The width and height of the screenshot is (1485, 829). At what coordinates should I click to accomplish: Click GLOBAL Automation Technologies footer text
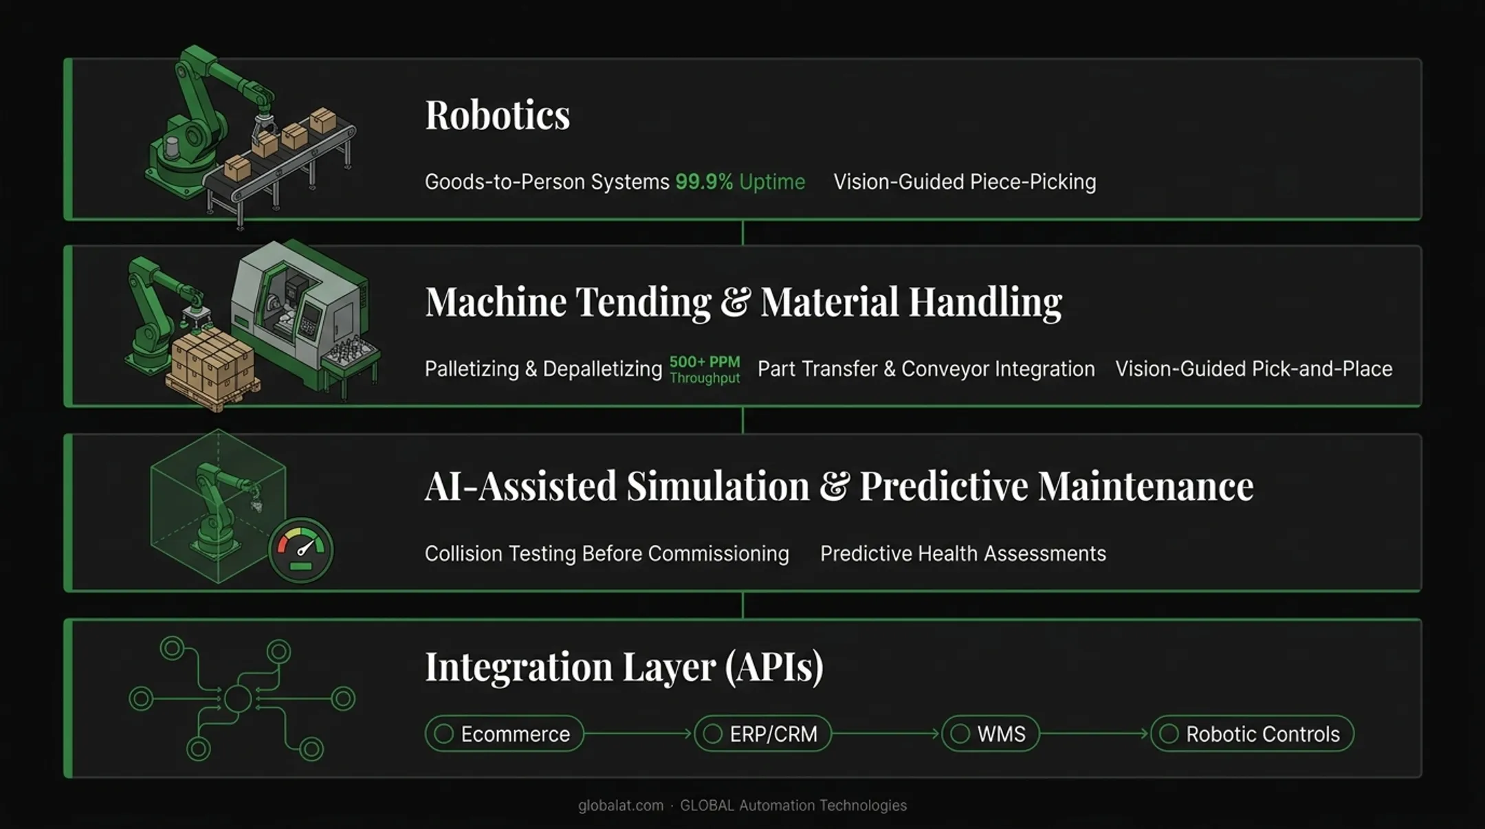click(793, 806)
